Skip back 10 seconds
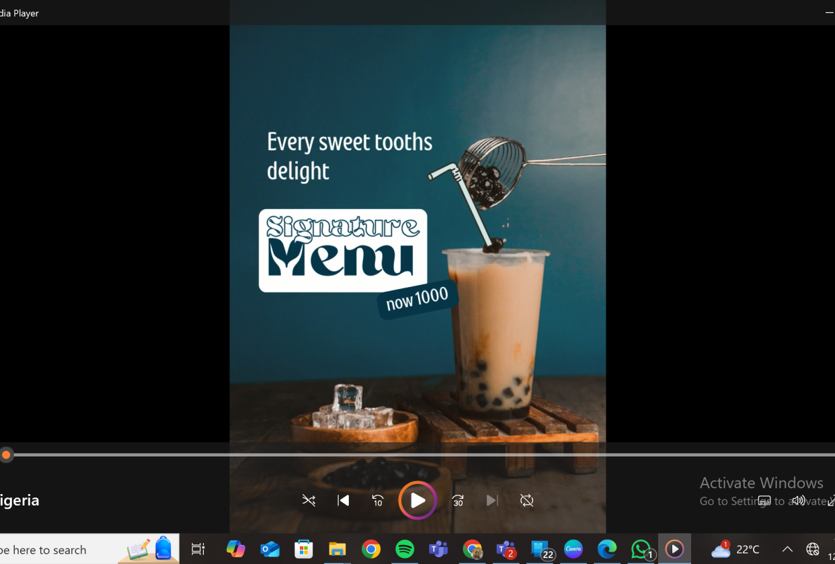 tap(378, 501)
